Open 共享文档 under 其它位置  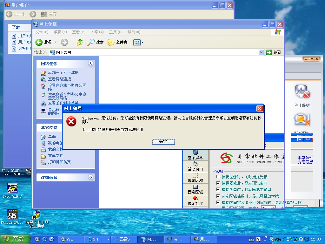pos(56,156)
